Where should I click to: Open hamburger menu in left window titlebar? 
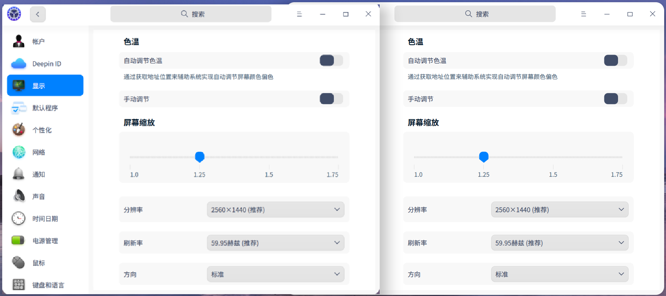point(300,14)
